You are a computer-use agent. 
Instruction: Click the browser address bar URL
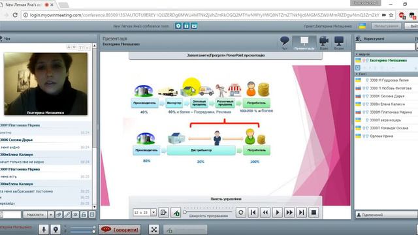point(204,15)
